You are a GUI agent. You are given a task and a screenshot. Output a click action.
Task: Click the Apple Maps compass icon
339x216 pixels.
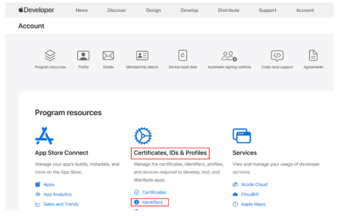235,204
